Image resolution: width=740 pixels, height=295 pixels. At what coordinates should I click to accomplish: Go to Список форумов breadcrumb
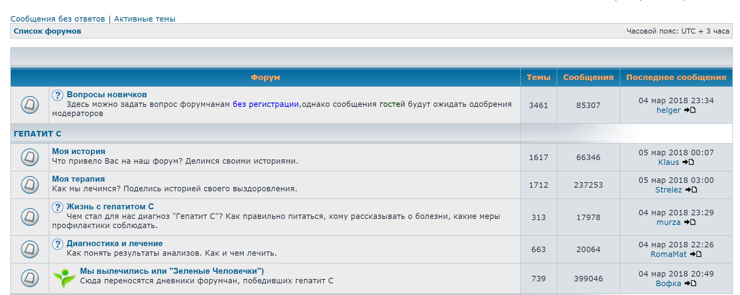tap(47, 31)
